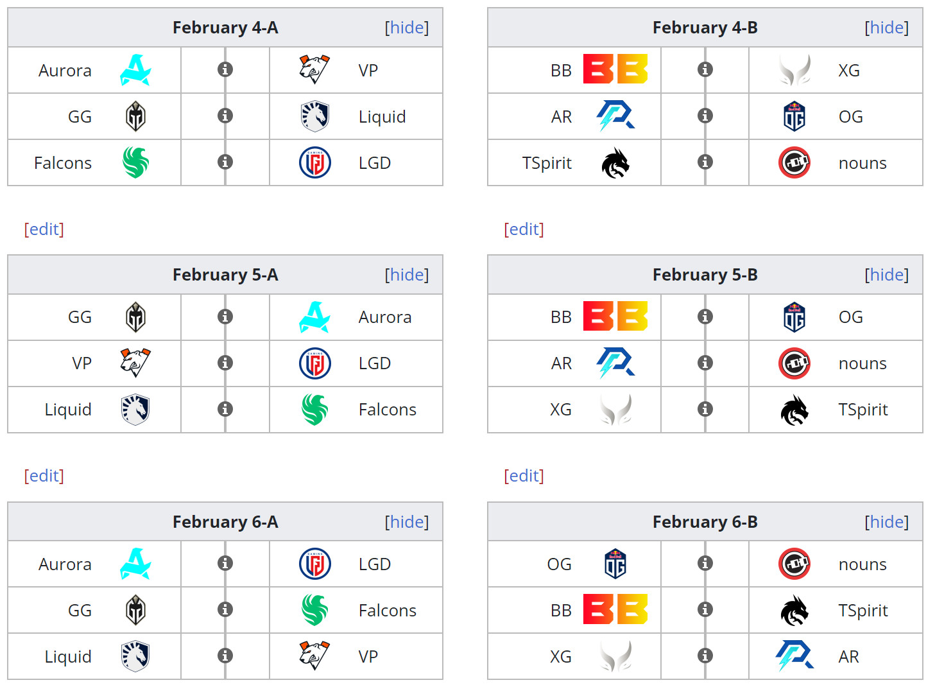Image resolution: width=944 pixels, height=696 pixels.
Task: Click Aurora logo in February 4-A
Action: [135, 70]
